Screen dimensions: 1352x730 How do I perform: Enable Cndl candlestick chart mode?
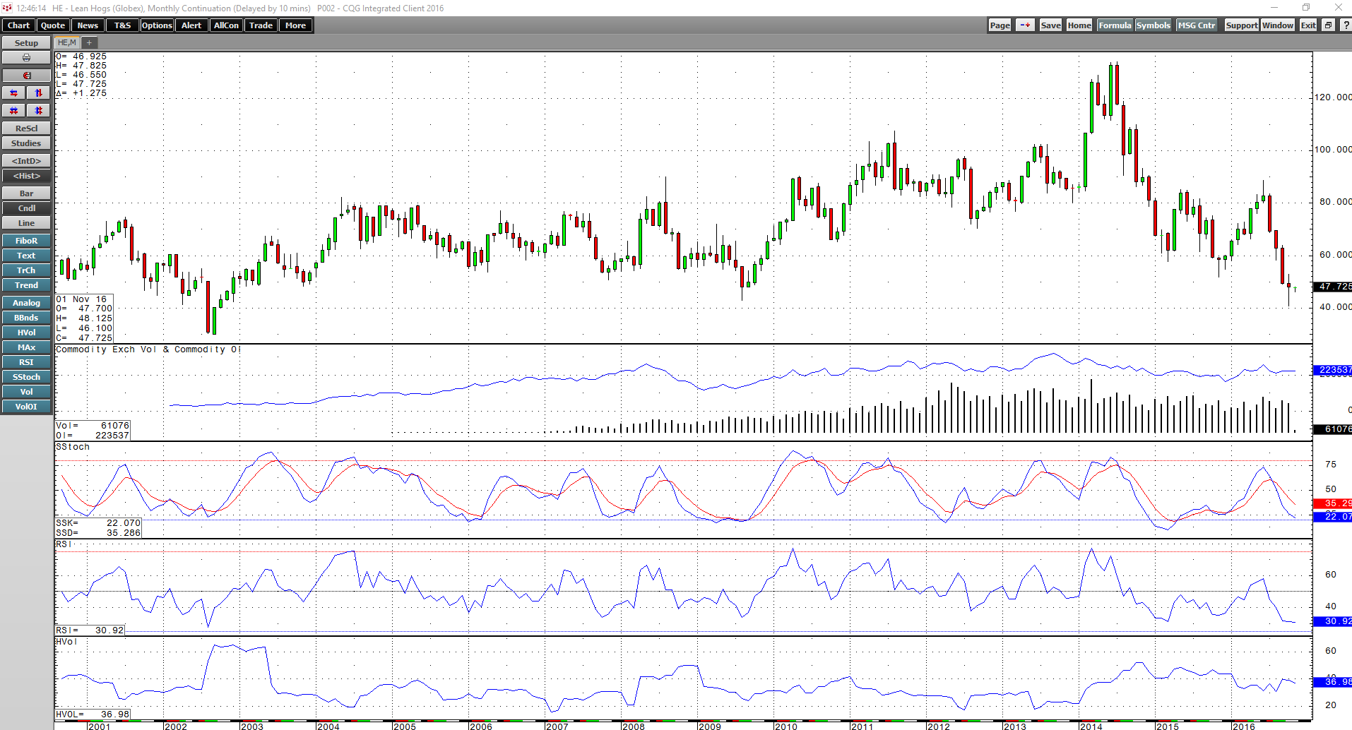(x=26, y=208)
